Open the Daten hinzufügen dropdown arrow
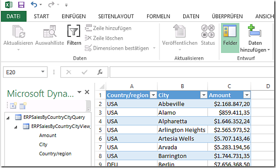 269,50
